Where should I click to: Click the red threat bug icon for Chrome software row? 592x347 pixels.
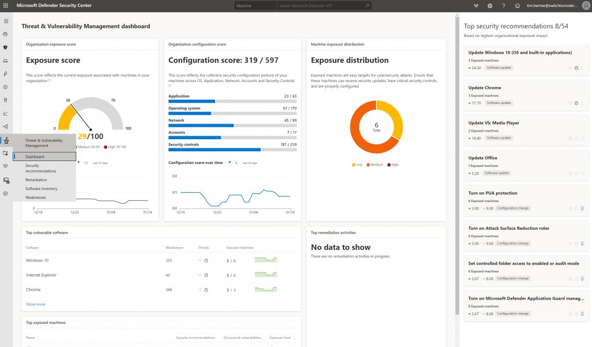point(206,290)
